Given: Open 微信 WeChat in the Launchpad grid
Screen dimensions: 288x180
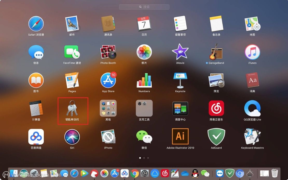Looking at the screenshot, I should [144, 137].
